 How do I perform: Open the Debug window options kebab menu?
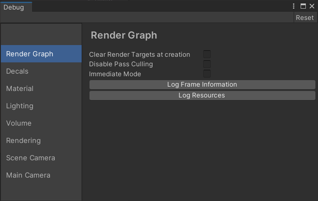pos(294,6)
